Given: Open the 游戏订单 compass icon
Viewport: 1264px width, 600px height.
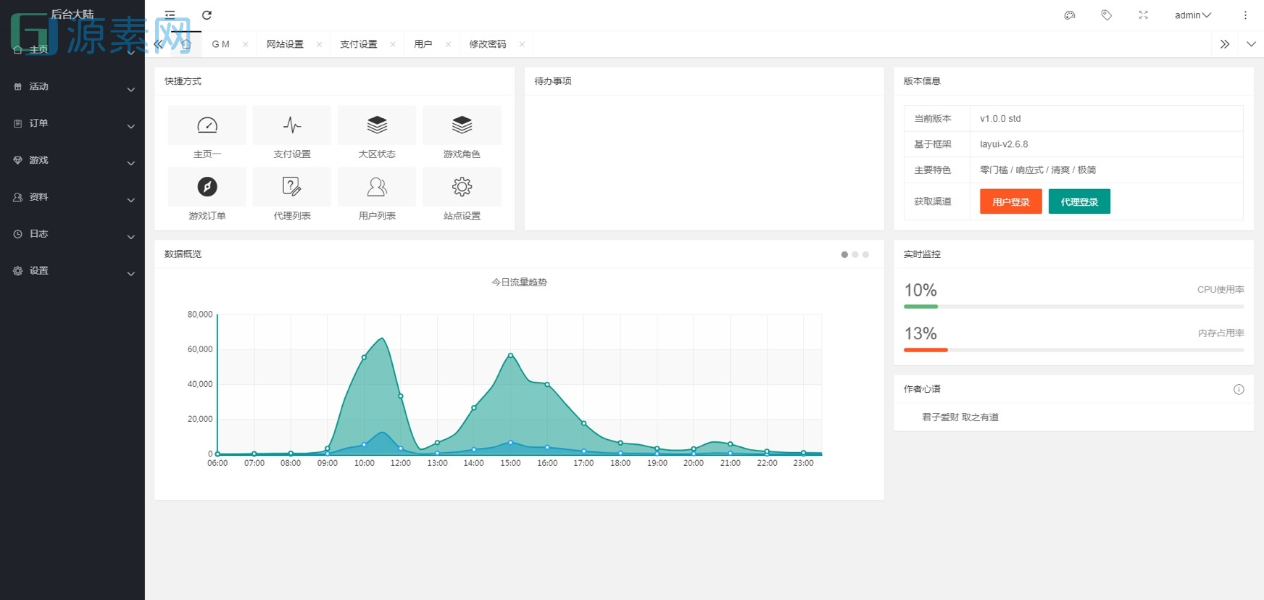Looking at the screenshot, I should click(x=207, y=187).
